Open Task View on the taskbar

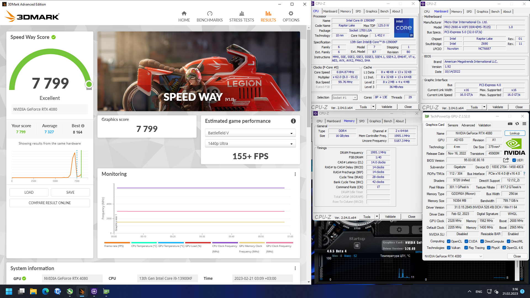pos(21,291)
